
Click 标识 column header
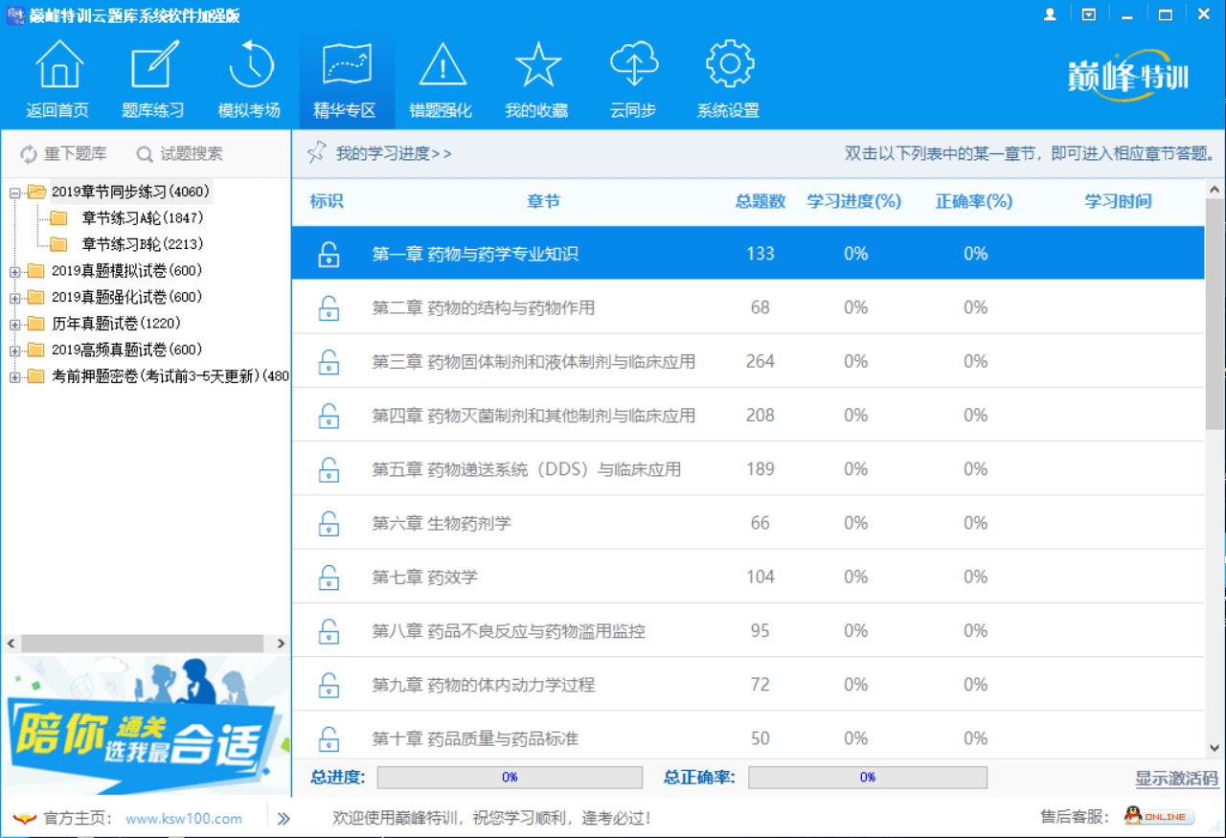click(327, 201)
